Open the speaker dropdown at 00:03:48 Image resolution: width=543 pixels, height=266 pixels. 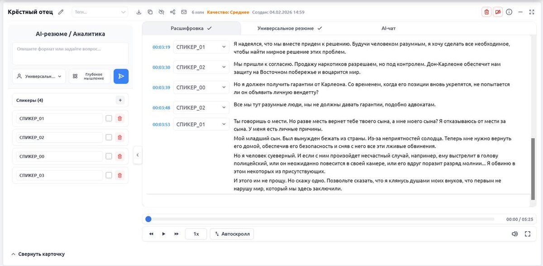pos(201,108)
